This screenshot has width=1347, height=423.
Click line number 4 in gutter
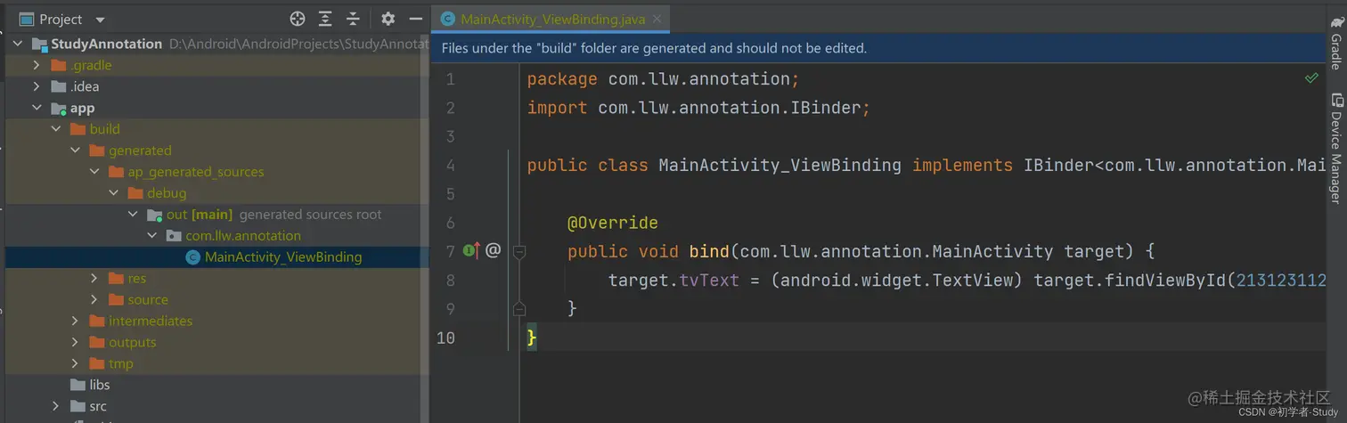pos(450,166)
